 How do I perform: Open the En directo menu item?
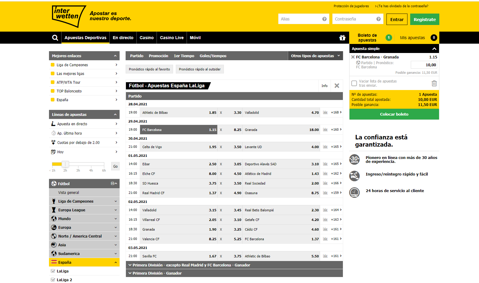(123, 38)
